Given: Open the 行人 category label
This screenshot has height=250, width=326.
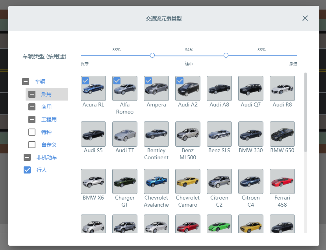Looking at the screenshot, I should [x=42, y=170].
